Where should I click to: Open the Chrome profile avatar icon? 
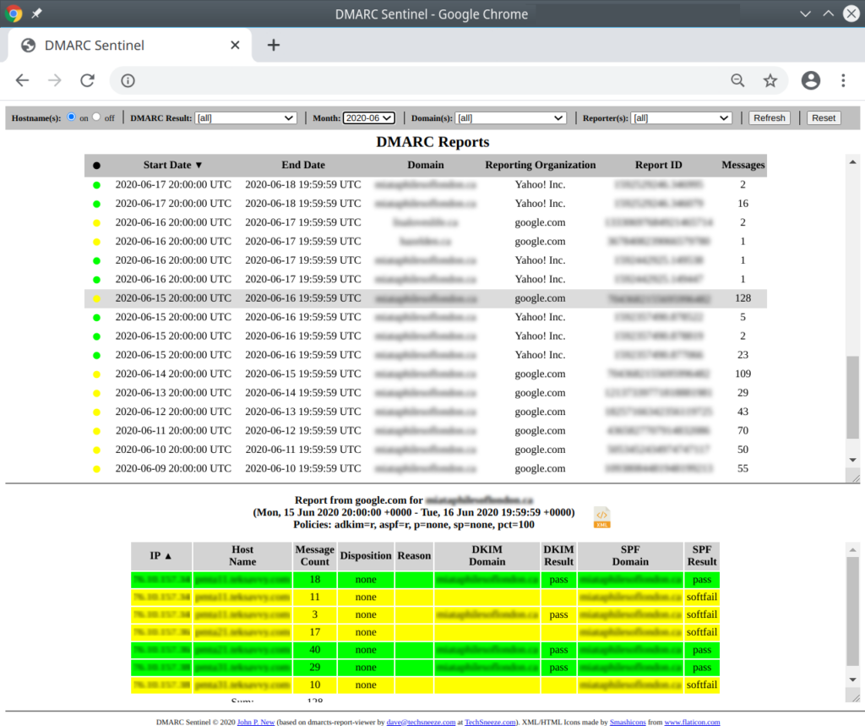(x=810, y=80)
